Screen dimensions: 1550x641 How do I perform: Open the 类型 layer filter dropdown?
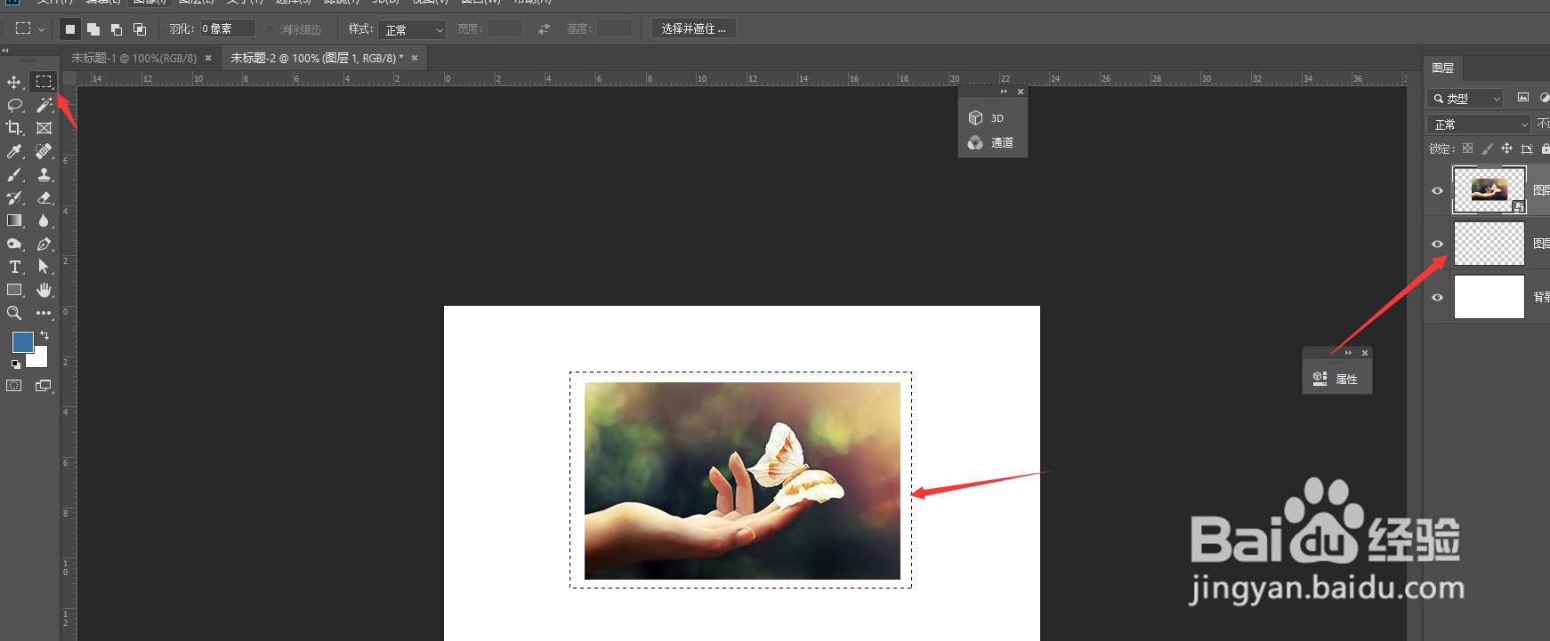[1465, 98]
